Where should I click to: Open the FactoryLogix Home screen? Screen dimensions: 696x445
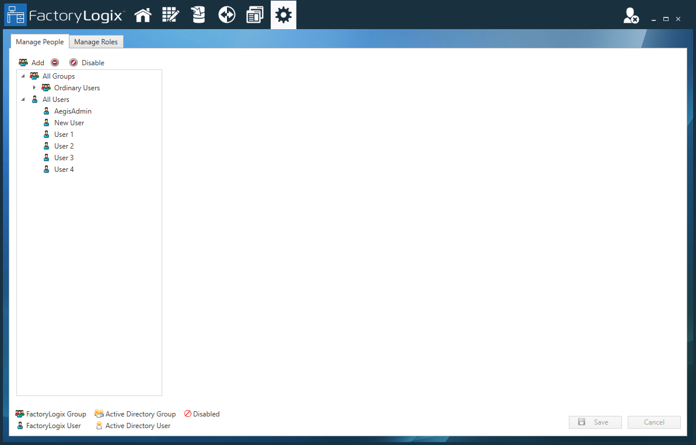[143, 15]
